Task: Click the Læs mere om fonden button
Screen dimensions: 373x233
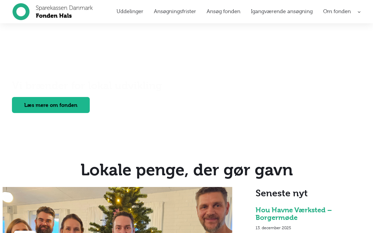Action: tap(51, 105)
